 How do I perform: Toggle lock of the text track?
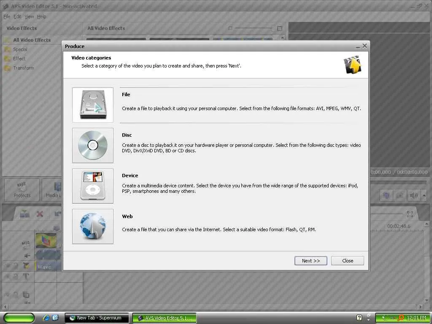point(16,276)
